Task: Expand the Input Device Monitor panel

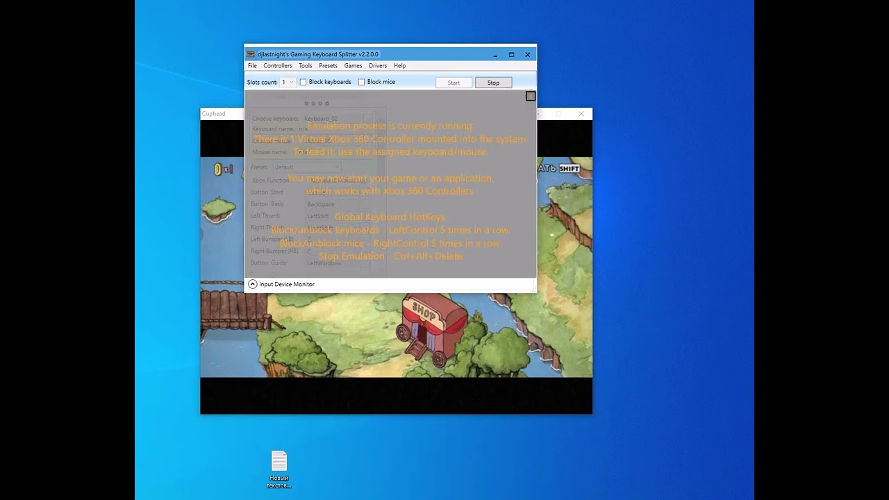Action: click(253, 284)
